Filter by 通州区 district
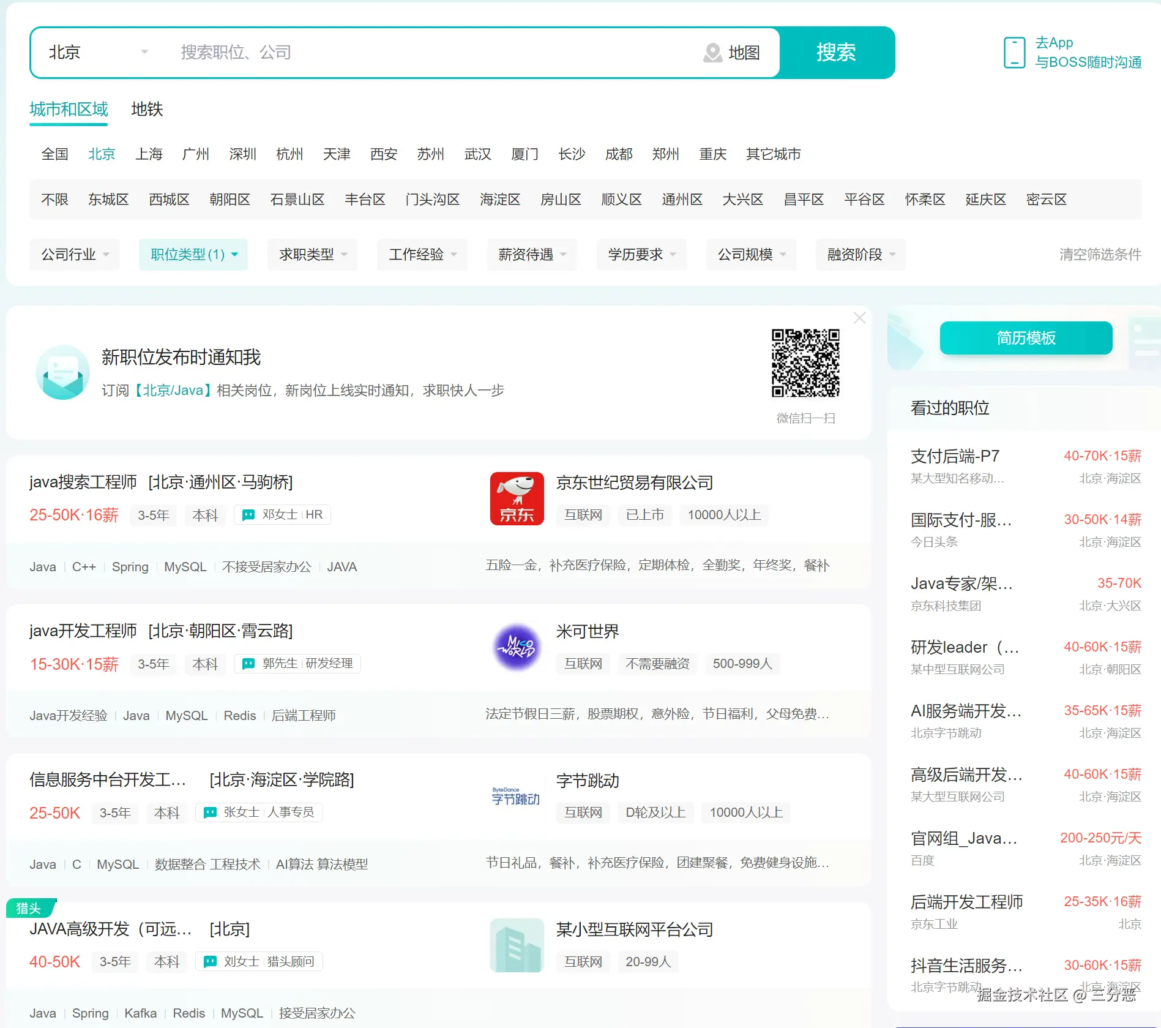 pyautogui.click(x=682, y=200)
